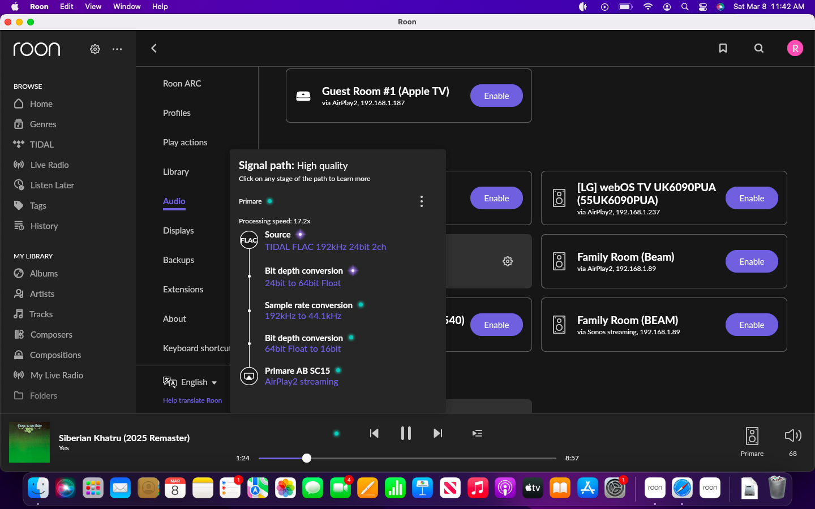Open bookmarks icon in top bar
This screenshot has width=815, height=509.
(723, 48)
